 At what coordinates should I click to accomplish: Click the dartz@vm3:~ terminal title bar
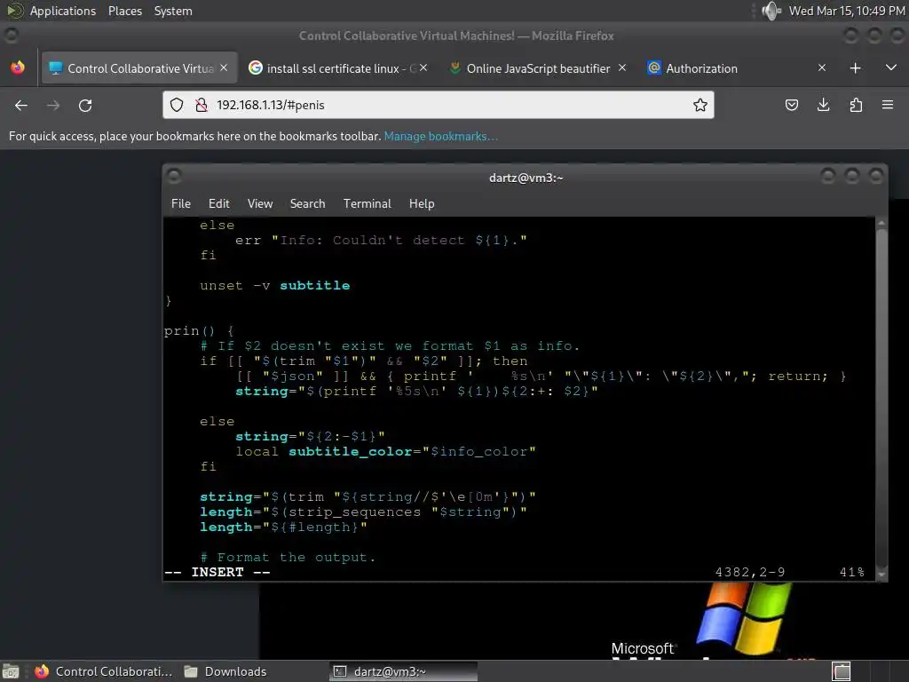pyautogui.click(x=526, y=178)
